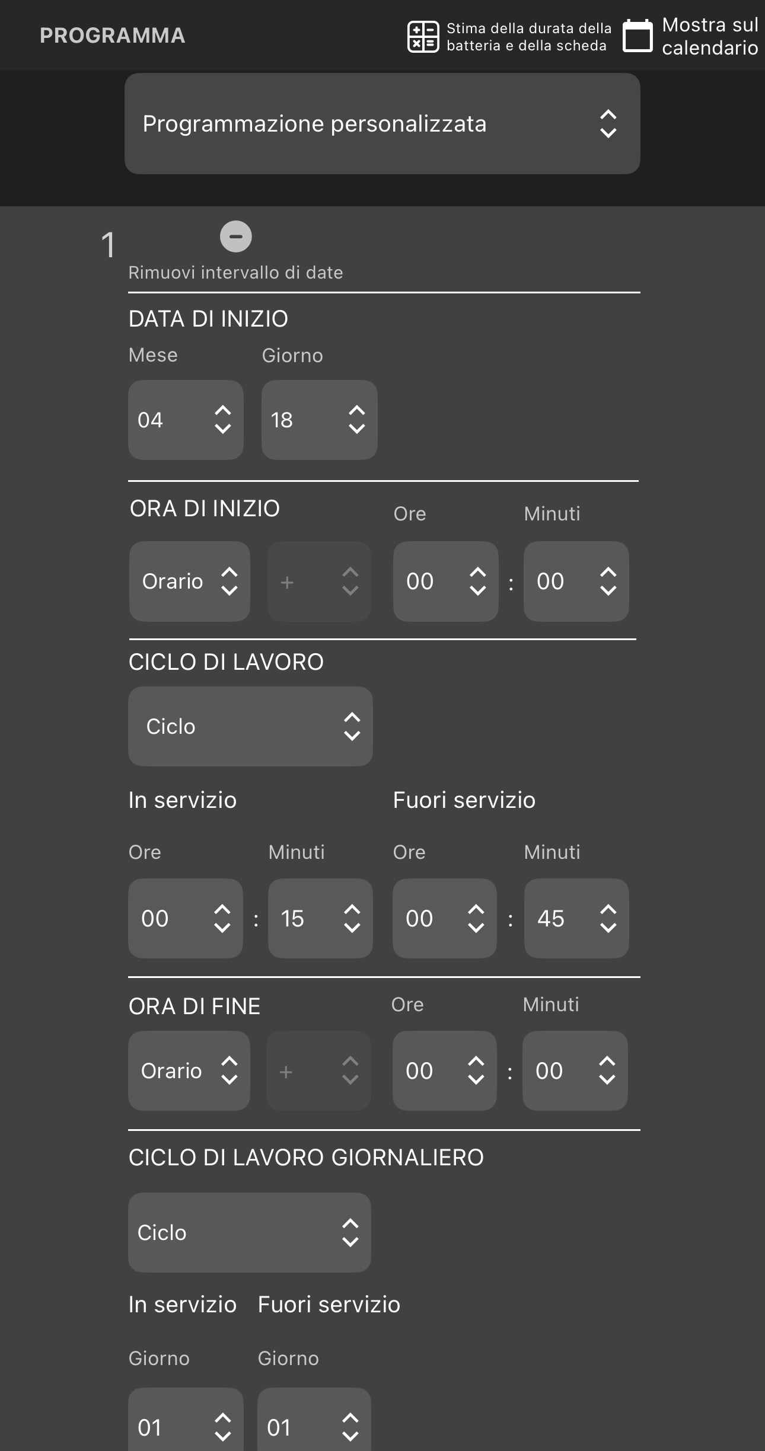The width and height of the screenshot is (765, 1451).
Task: Open the Ciclo di lavoro Ciclo dropdown
Action: [x=250, y=727]
